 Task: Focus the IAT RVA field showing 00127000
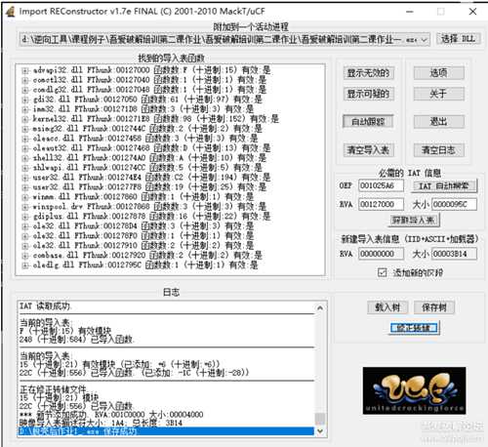[381, 204]
